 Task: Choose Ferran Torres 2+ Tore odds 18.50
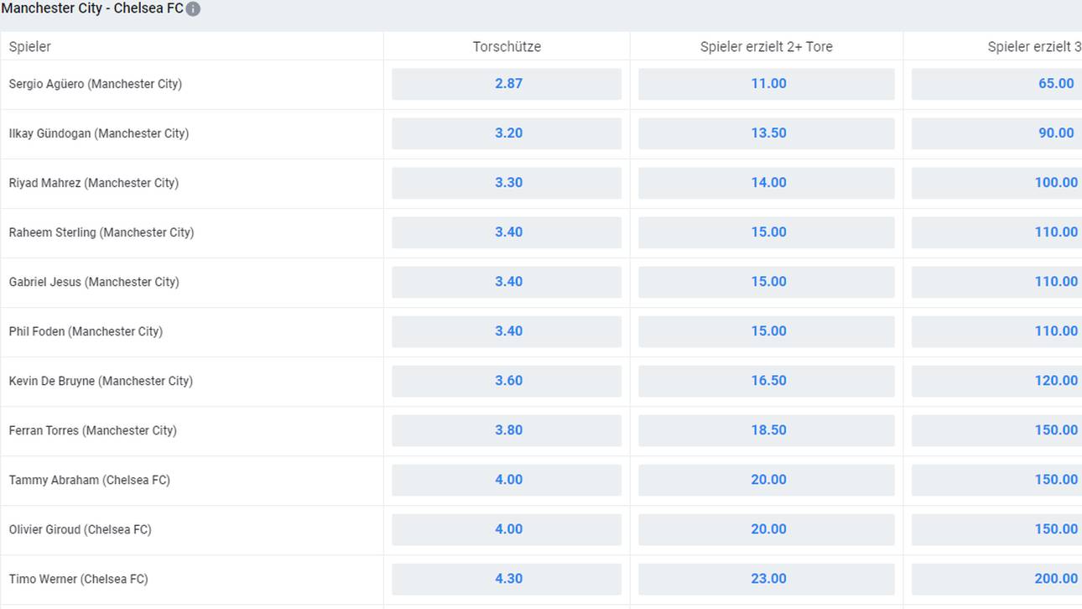pos(767,430)
